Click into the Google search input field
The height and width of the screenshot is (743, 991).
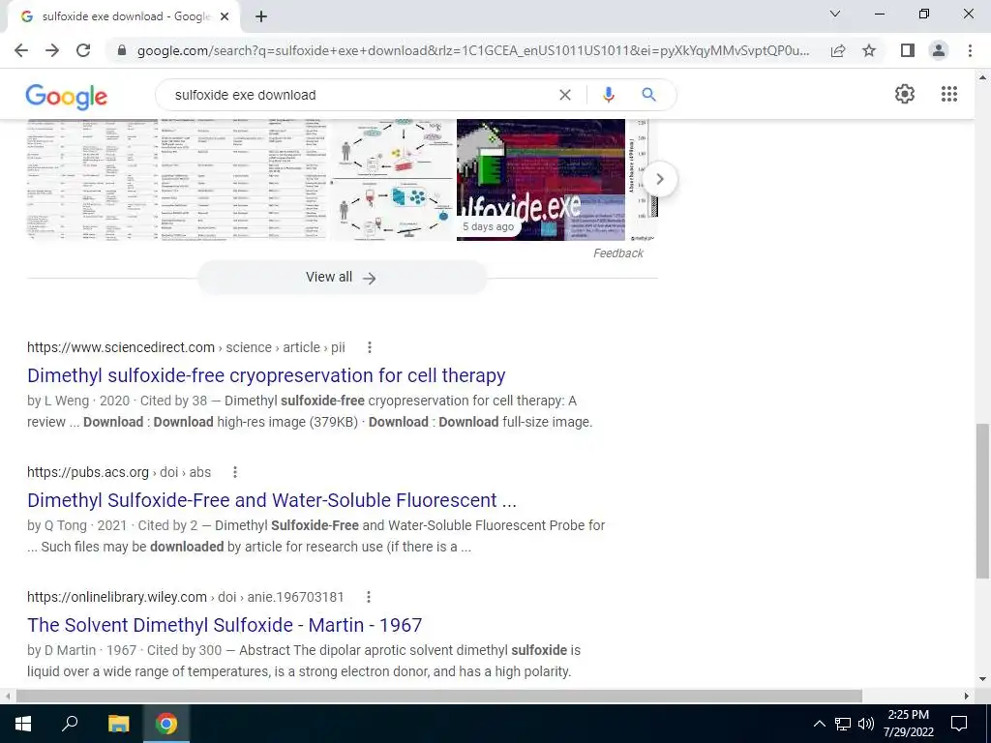tap(360, 95)
